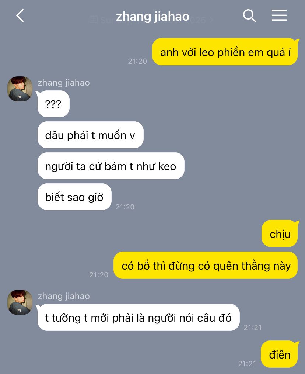The image size is (305, 374).
Task: Tap sender name above '???' message
Action: pos(64,83)
